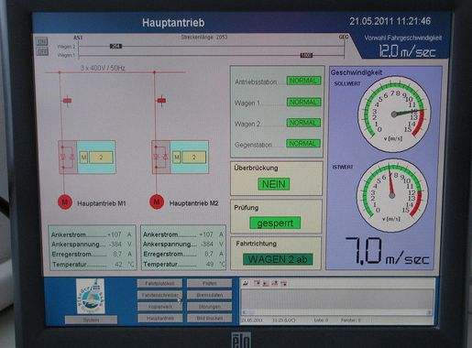Image resolution: width=472 pixels, height=348 pixels.
Task: Click the 3 x 400V / 50Hz supply label
Action: pyautogui.click(x=103, y=68)
